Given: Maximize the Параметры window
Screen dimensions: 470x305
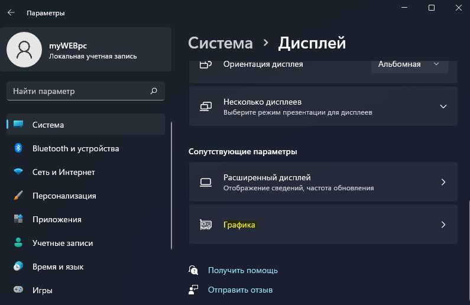Looking at the screenshot, I should click(432, 8).
